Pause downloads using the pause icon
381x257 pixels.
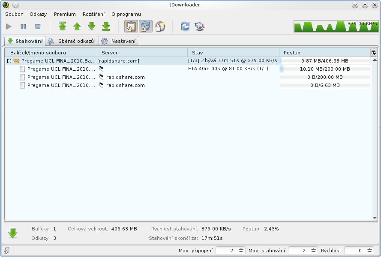click(x=23, y=27)
